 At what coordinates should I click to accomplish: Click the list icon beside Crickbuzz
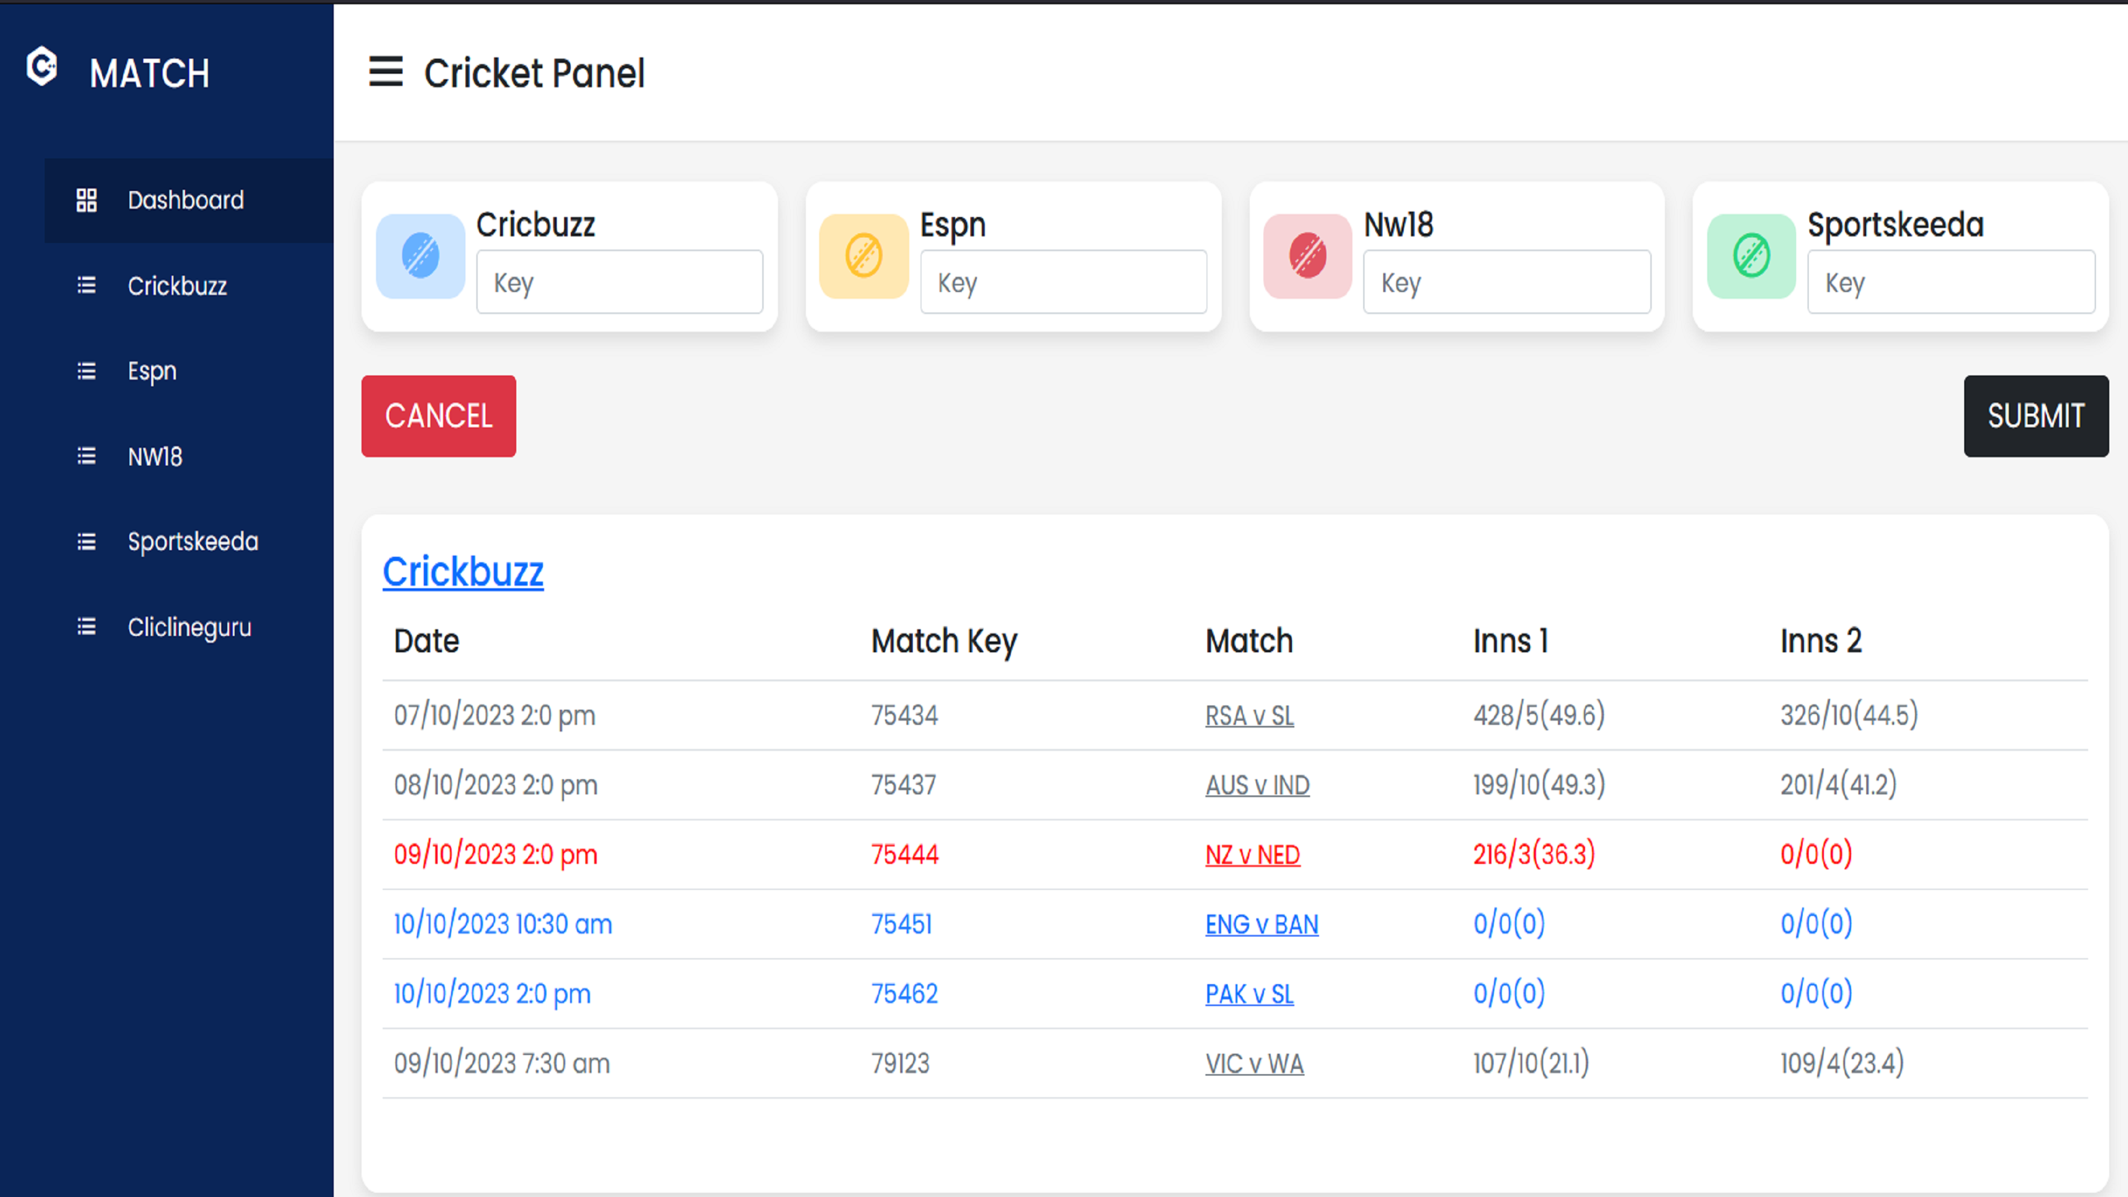pyautogui.click(x=86, y=286)
